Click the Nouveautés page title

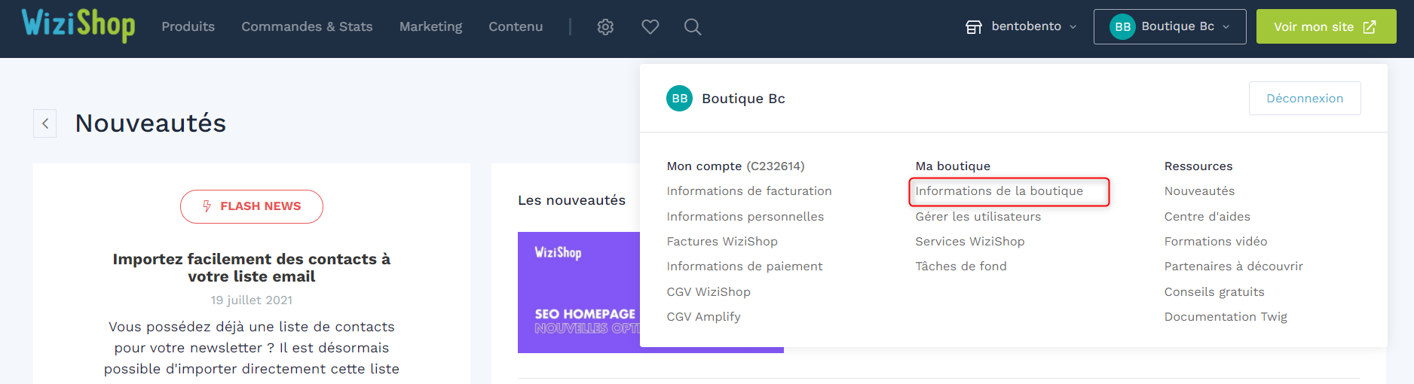pos(151,123)
